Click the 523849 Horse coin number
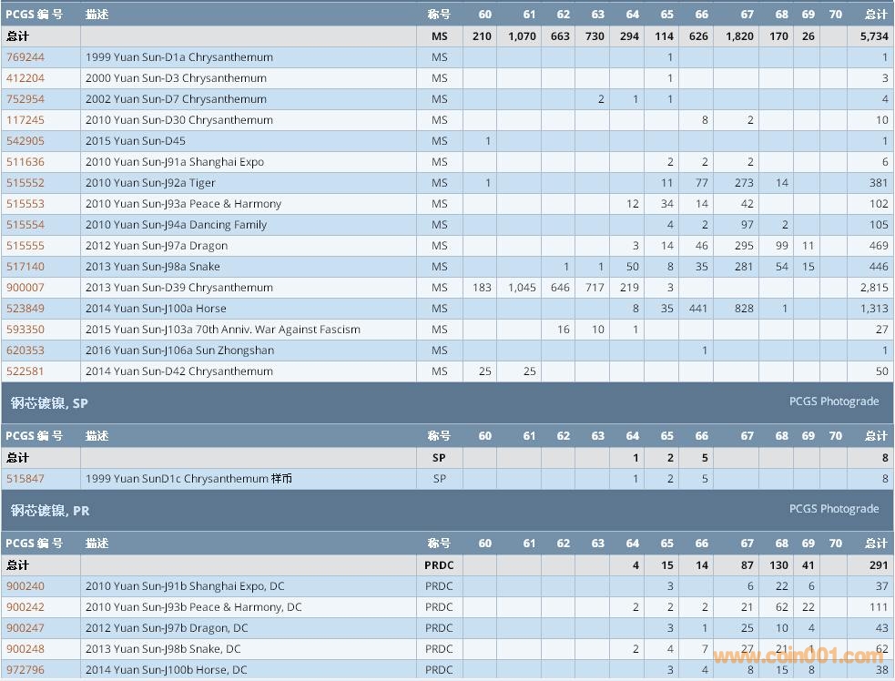 point(25,309)
